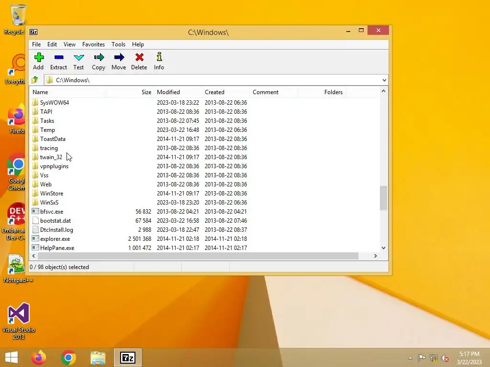Open Visual Studio 2013 desktop shortcut
The image size is (490, 367).
pos(19,321)
